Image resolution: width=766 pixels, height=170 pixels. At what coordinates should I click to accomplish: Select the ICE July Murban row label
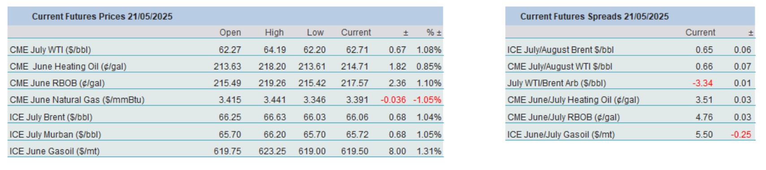pyautogui.click(x=55, y=135)
